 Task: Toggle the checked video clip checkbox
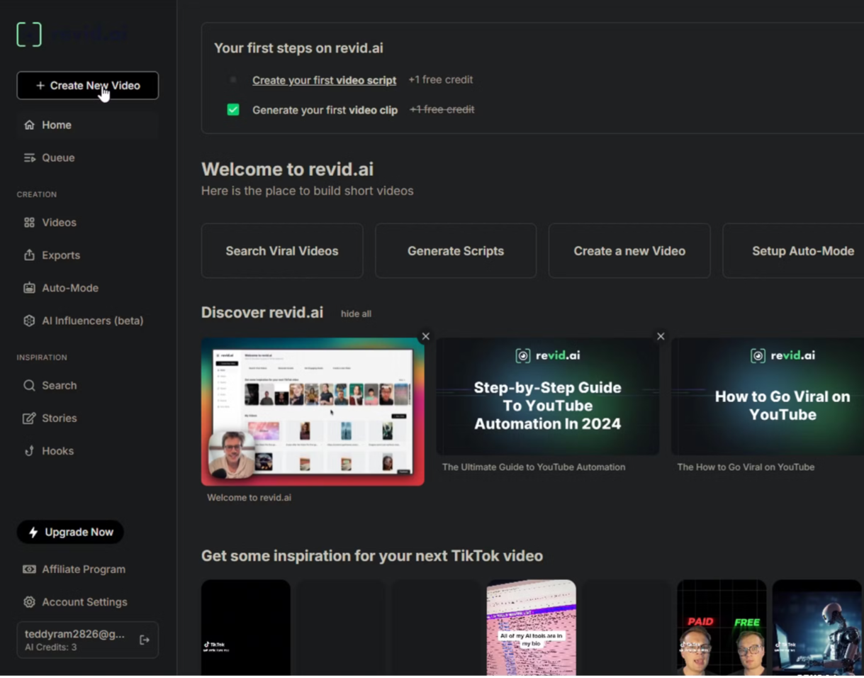point(233,110)
